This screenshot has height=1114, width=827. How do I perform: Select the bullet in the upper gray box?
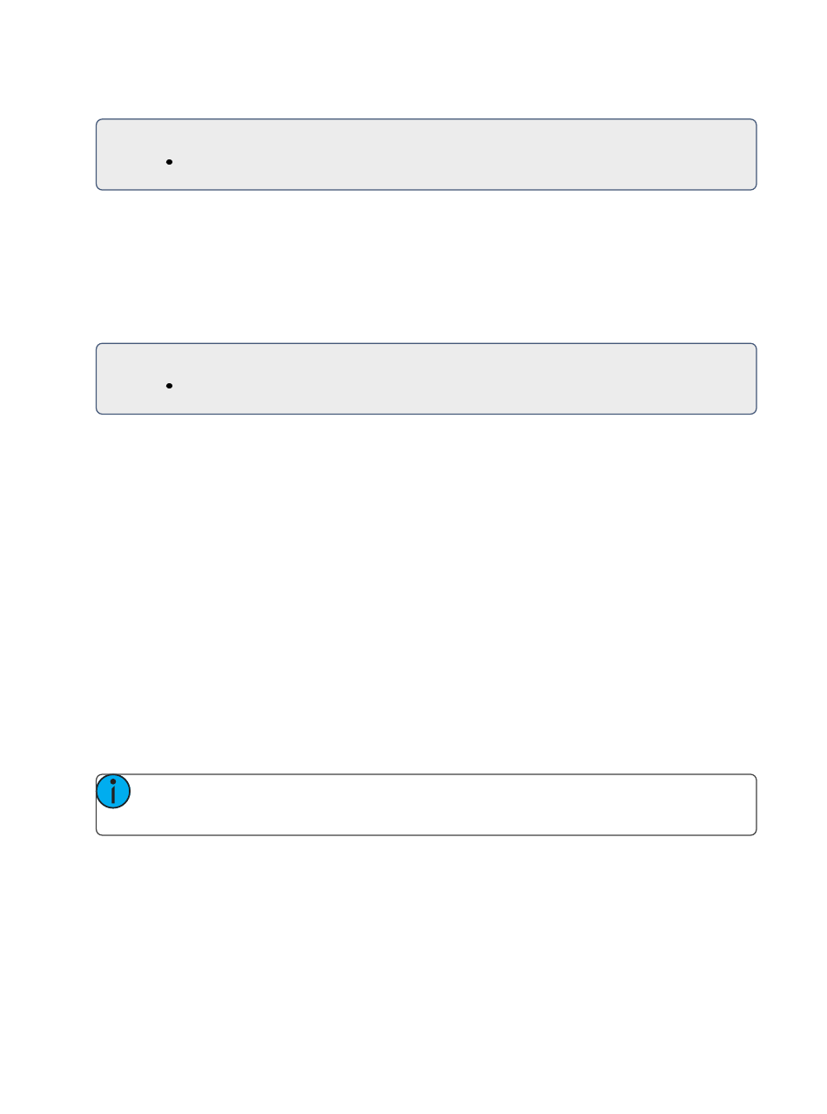pos(165,162)
